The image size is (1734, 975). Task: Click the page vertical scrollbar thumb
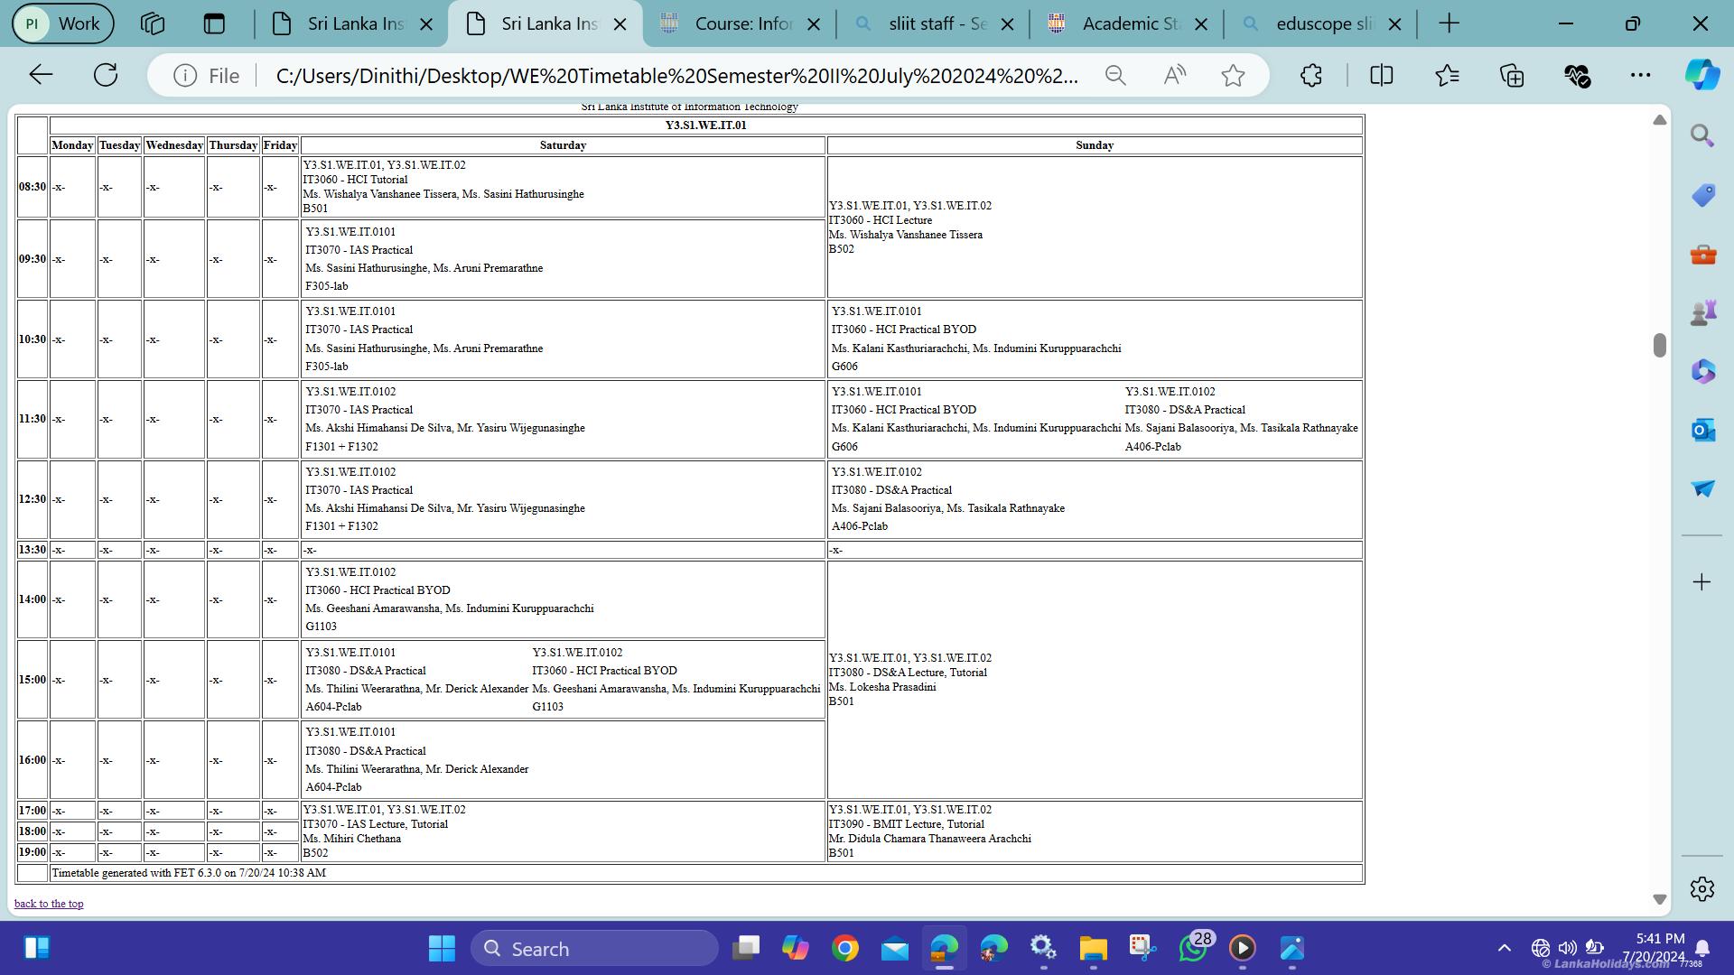tap(1659, 345)
